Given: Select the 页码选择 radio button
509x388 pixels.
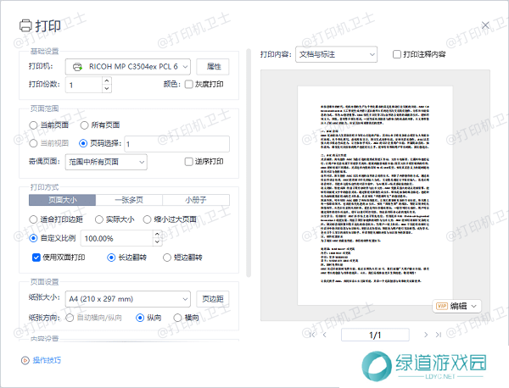Looking at the screenshot, I should (x=83, y=143).
